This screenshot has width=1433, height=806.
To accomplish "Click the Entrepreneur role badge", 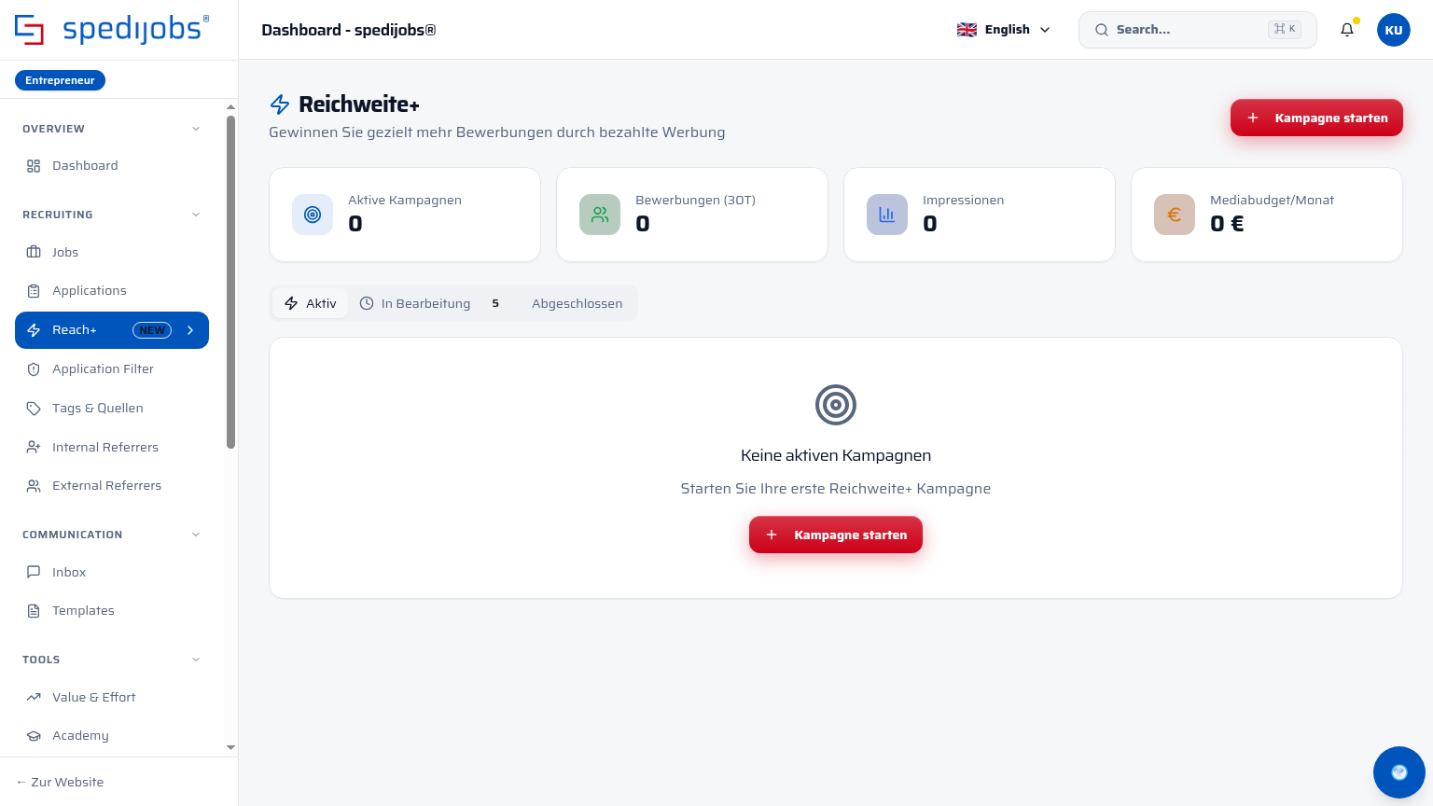I will (61, 80).
